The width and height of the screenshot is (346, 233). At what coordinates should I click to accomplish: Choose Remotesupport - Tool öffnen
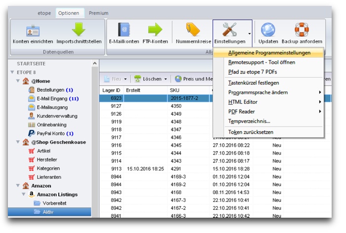click(x=268, y=62)
